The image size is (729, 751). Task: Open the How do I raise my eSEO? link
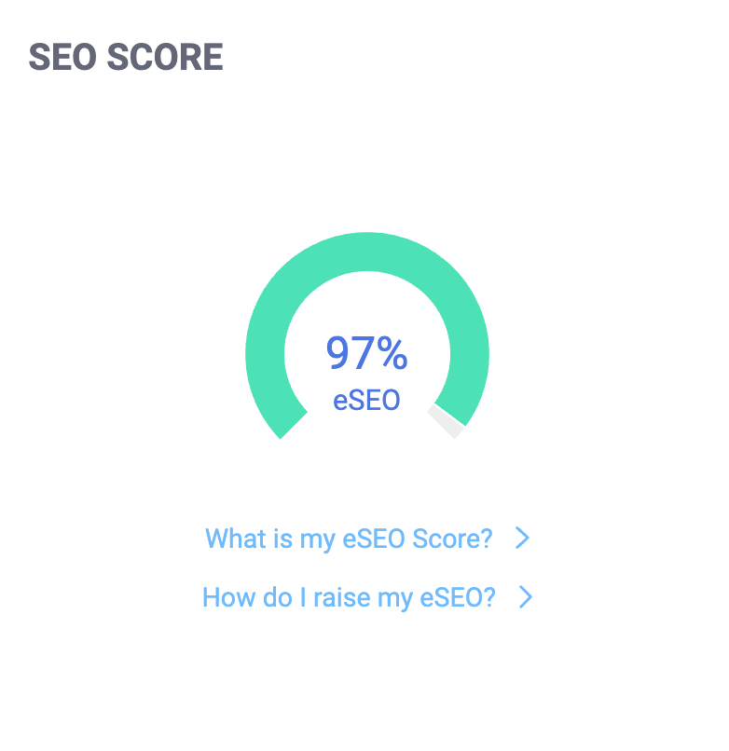(349, 598)
